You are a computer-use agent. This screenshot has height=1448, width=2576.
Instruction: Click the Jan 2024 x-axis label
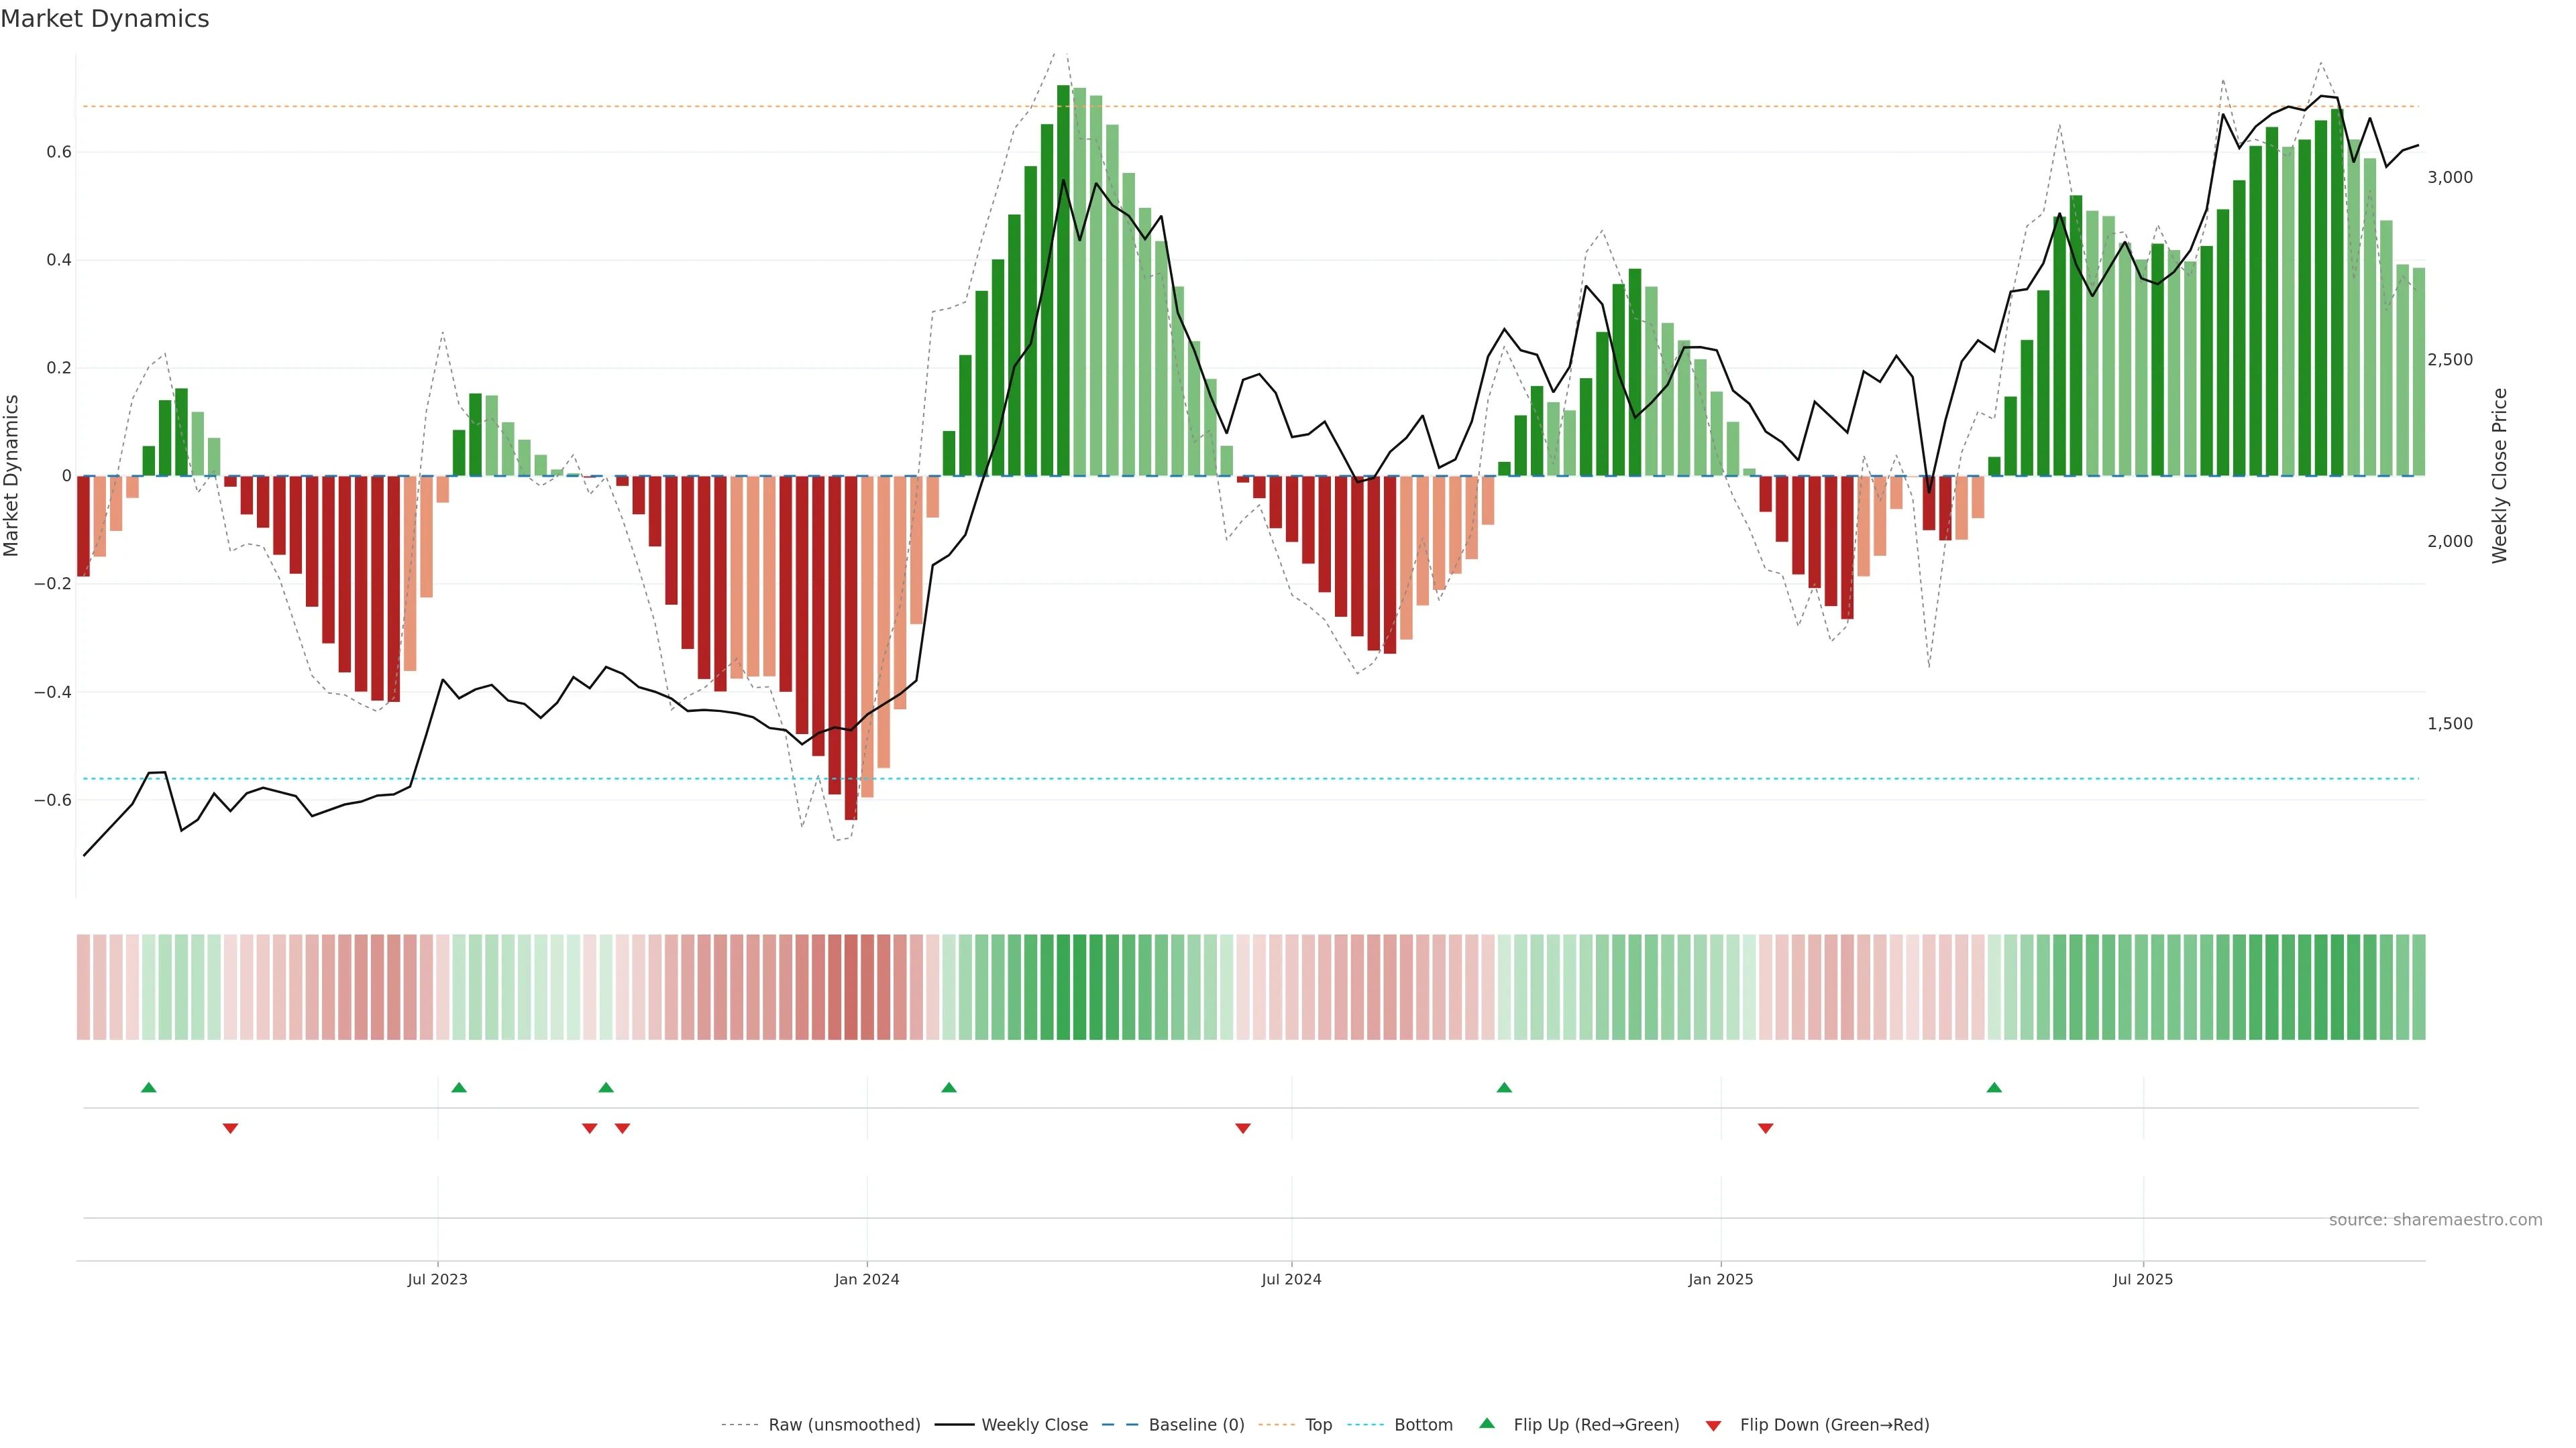(867, 1279)
